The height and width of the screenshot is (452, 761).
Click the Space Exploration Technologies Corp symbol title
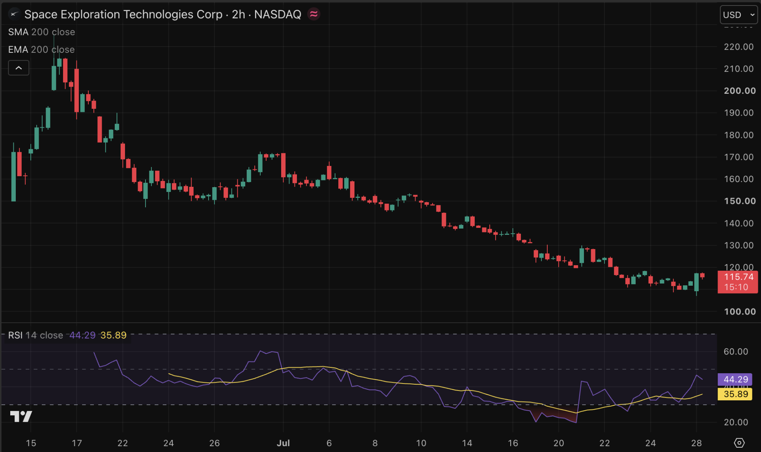pos(123,14)
